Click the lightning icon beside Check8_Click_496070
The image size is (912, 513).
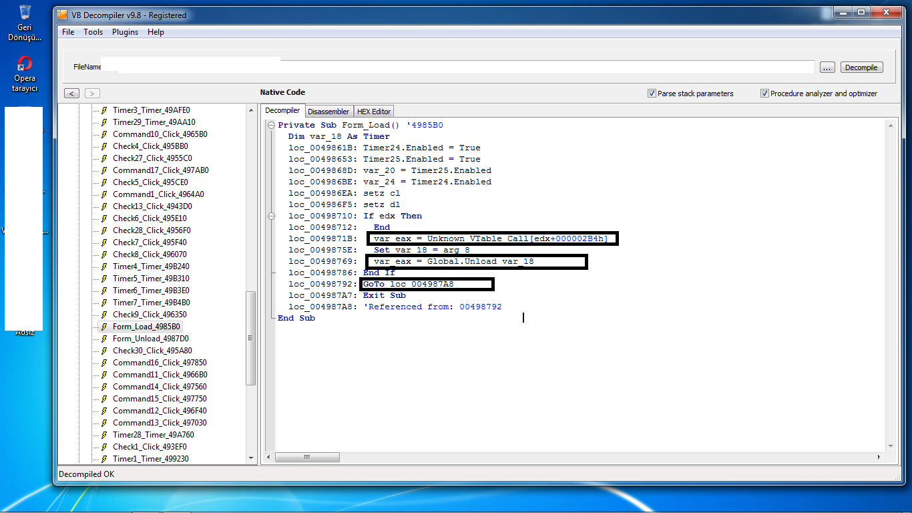[104, 254]
